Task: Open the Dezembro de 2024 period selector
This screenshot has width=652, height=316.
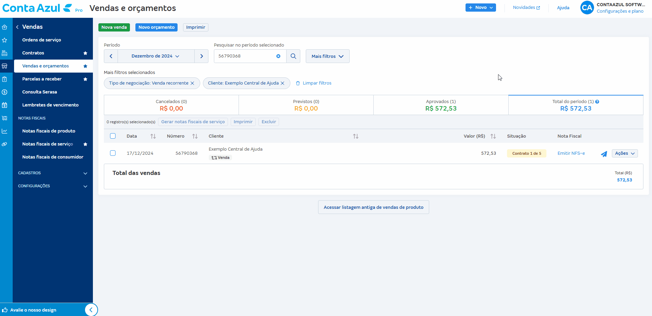Action: 156,56
